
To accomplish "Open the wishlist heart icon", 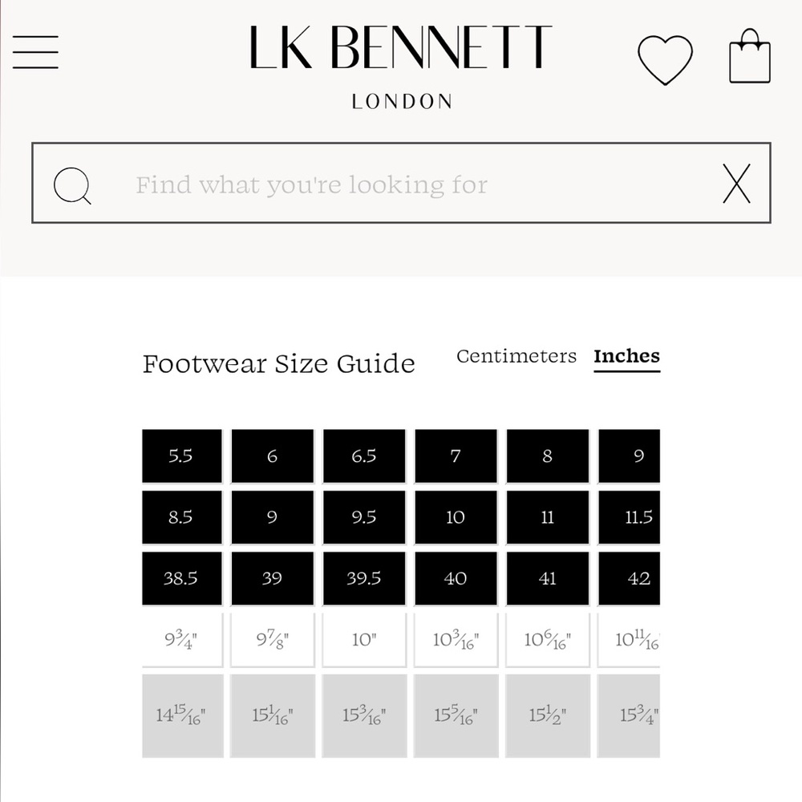I will (665, 59).
